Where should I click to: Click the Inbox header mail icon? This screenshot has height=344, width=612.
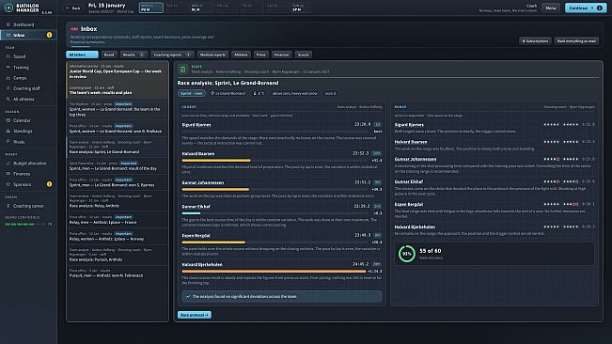pyautogui.click(x=74, y=29)
